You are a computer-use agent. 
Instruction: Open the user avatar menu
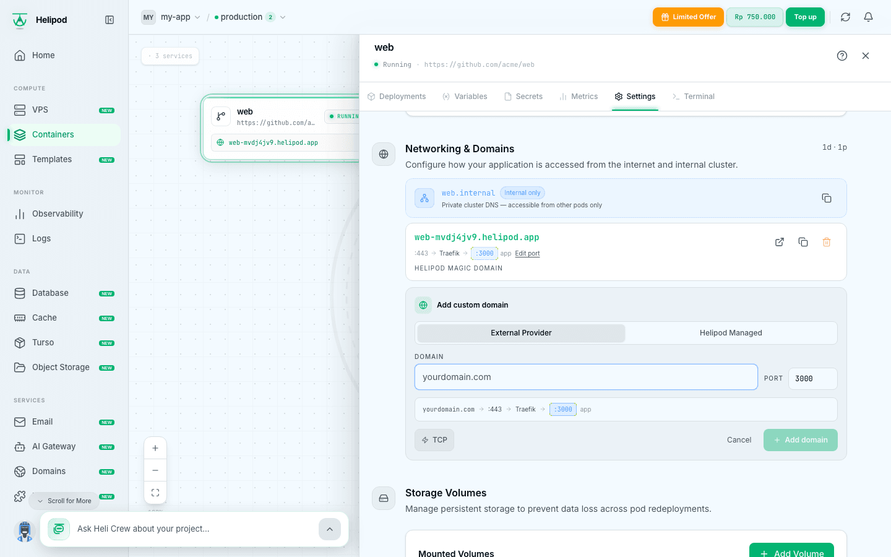click(x=25, y=531)
